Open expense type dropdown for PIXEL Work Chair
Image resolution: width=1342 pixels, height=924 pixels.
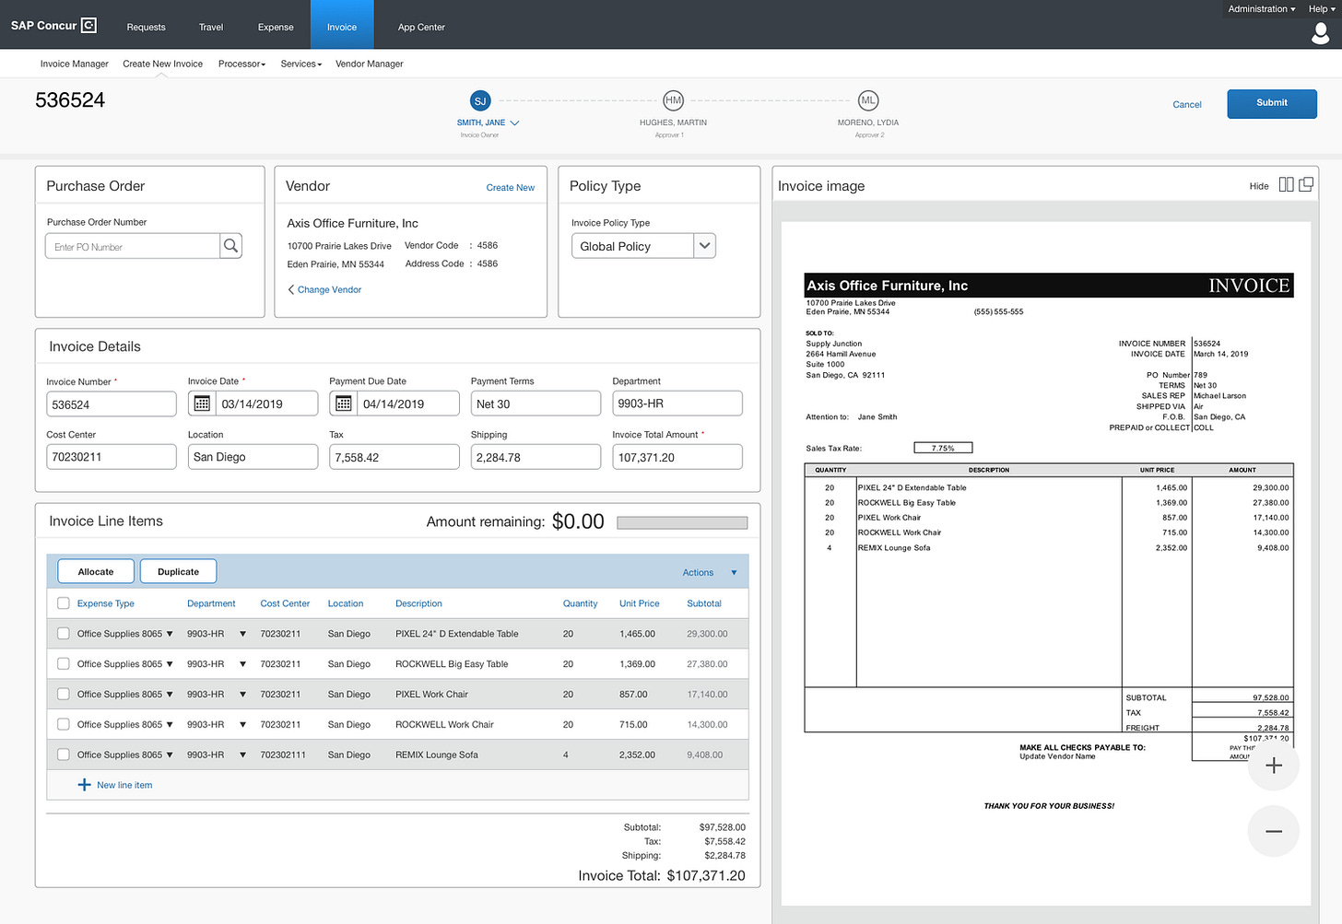click(170, 695)
